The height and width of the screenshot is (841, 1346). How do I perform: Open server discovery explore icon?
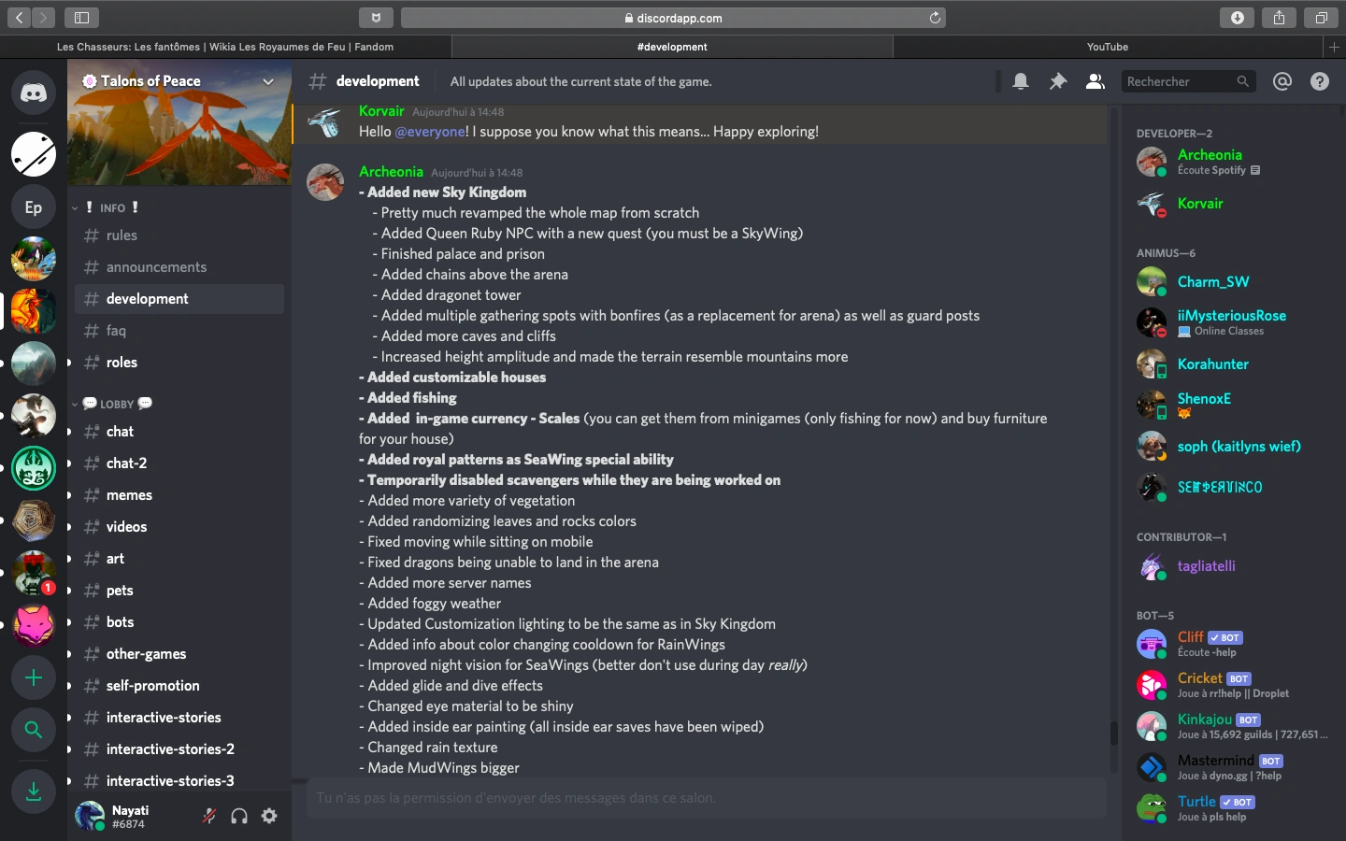tap(34, 730)
